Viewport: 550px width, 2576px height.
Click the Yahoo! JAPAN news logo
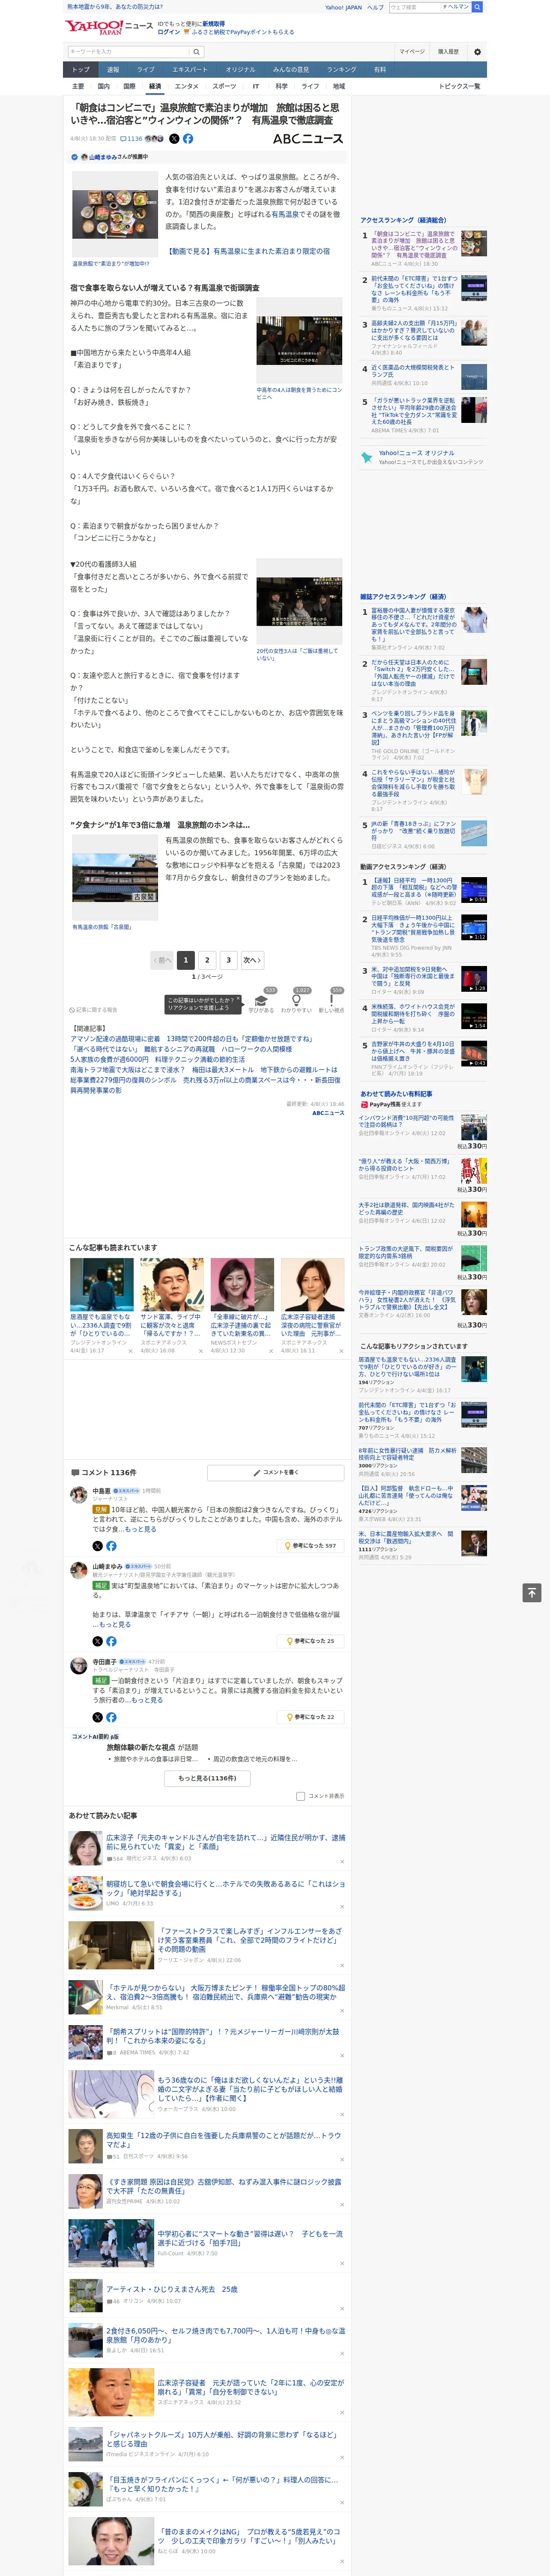(x=109, y=27)
